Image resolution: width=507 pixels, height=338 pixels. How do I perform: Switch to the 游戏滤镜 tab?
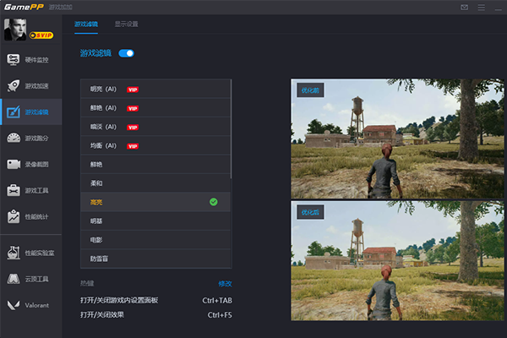(86, 25)
